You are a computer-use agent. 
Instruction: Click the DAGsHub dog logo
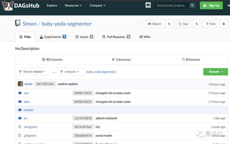click(x=7, y=5)
